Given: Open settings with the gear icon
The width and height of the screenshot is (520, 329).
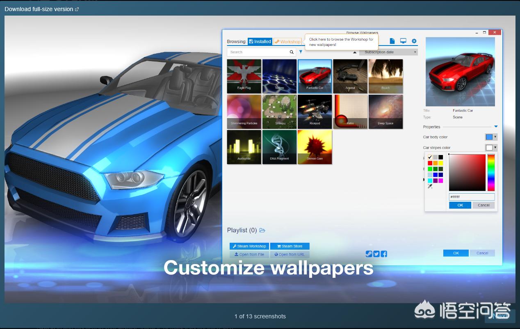Looking at the screenshot, I should coord(414,41).
